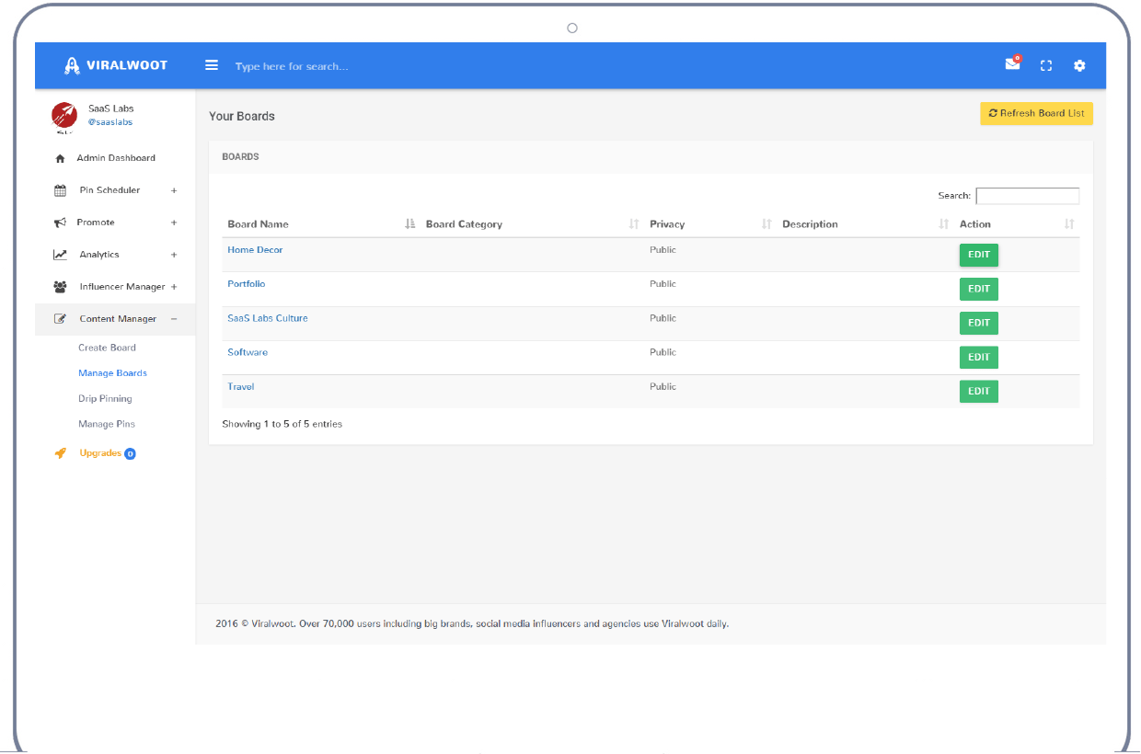Click Public privacy in Home Decor row

pyautogui.click(x=663, y=250)
